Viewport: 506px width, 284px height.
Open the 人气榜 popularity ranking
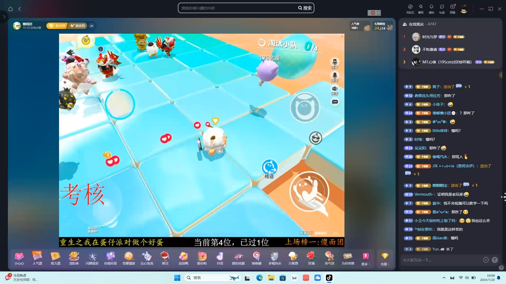(x=360, y=26)
